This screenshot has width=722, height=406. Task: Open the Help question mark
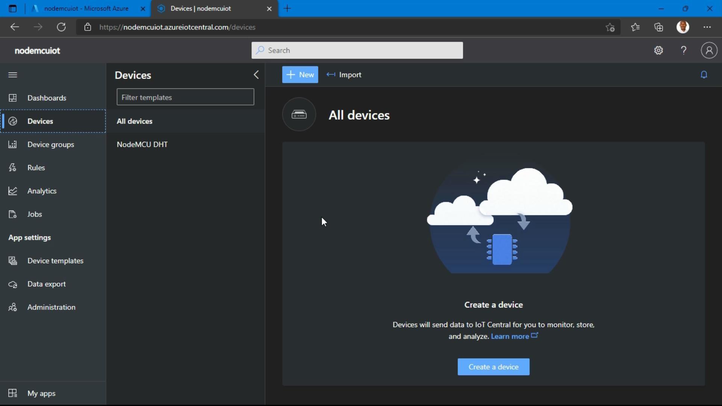point(684,50)
